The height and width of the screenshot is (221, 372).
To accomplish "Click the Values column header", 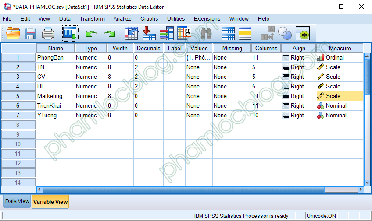I will (x=199, y=48).
